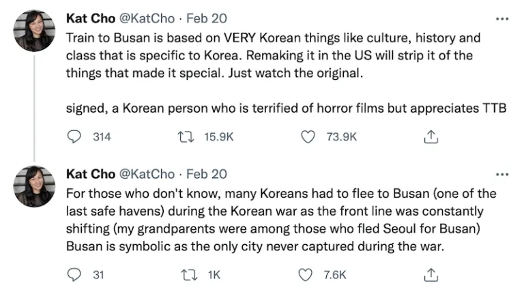The width and height of the screenshot is (524, 292).
Task: Open Kat Cho's avatar on second tweet
Action: (x=33, y=186)
